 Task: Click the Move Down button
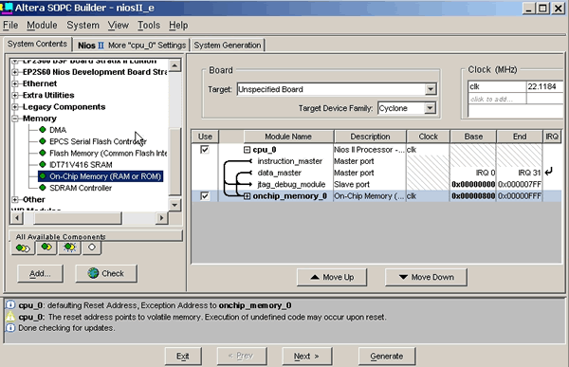pyautogui.click(x=426, y=277)
